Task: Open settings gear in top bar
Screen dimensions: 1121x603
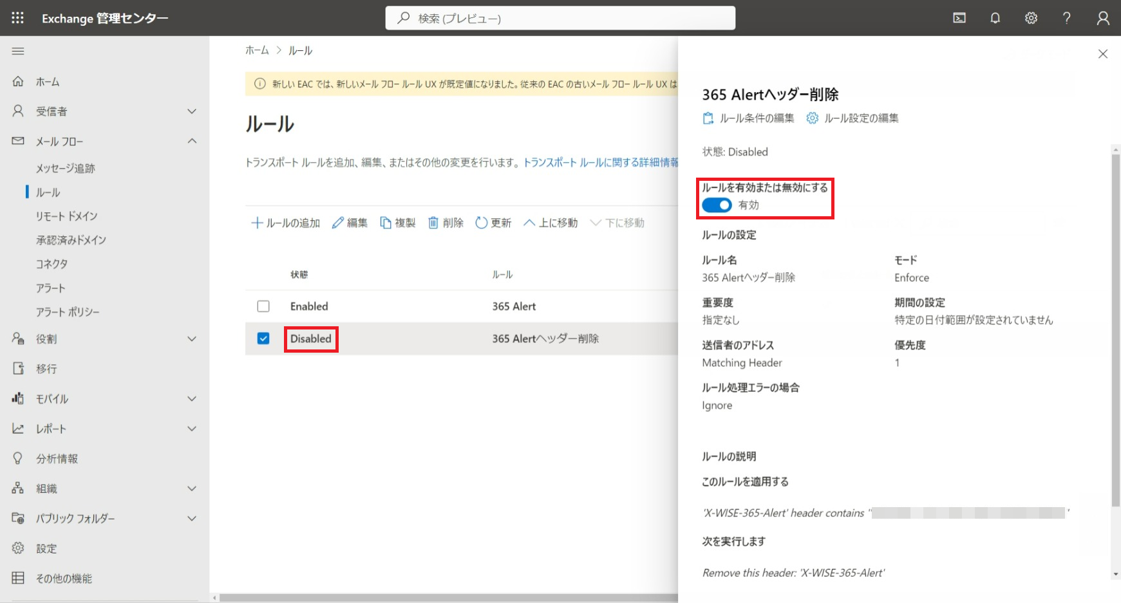Action: click(1031, 18)
